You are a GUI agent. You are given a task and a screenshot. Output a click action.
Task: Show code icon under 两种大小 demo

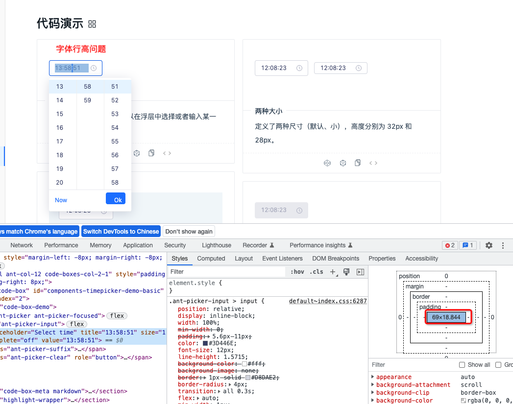coord(373,163)
